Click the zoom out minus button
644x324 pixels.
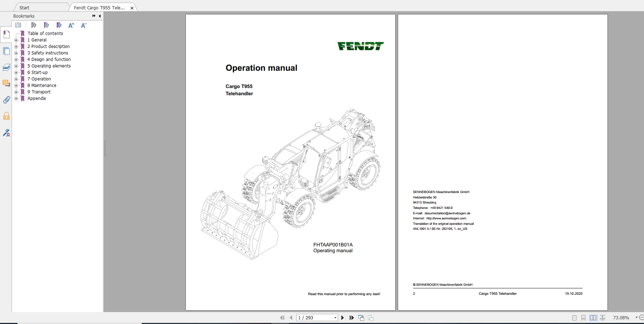click(x=641, y=318)
